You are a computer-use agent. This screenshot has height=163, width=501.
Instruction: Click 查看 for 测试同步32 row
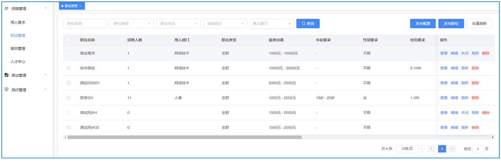click(x=444, y=127)
